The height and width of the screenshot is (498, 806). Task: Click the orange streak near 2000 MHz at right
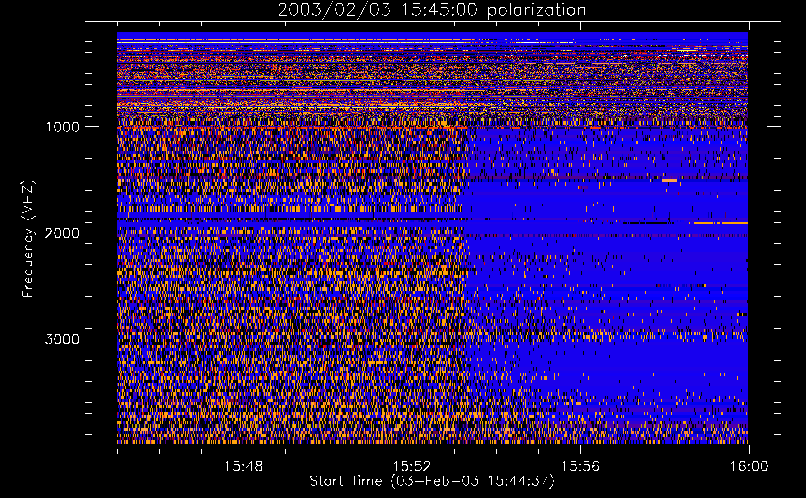pyautogui.click(x=721, y=223)
